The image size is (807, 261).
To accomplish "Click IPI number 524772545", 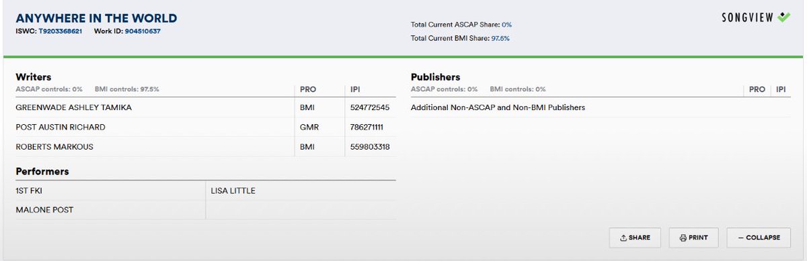I will [x=370, y=107].
